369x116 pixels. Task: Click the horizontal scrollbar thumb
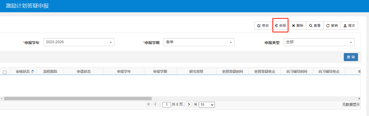point(78,98)
